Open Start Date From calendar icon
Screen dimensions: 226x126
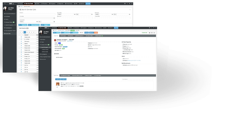(75, 15)
